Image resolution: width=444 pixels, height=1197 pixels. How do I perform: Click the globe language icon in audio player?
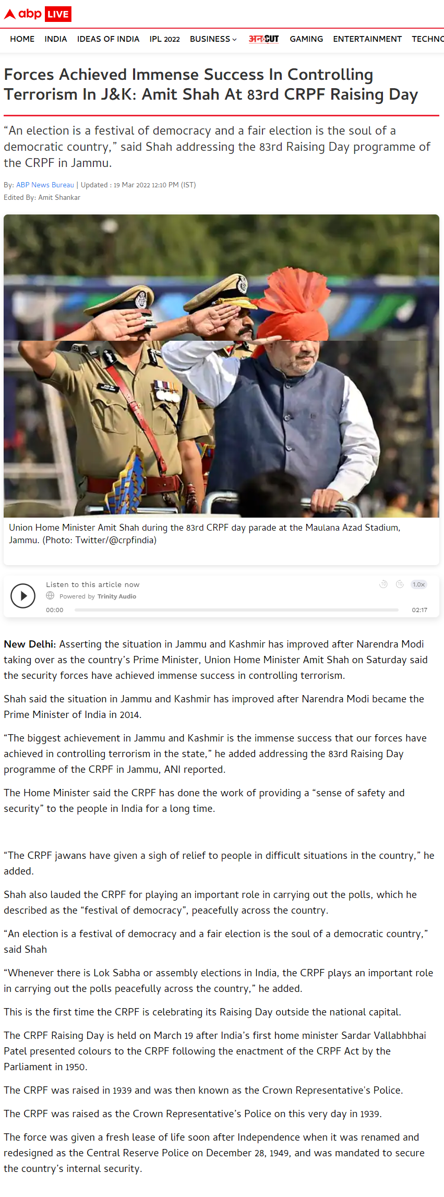point(50,596)
